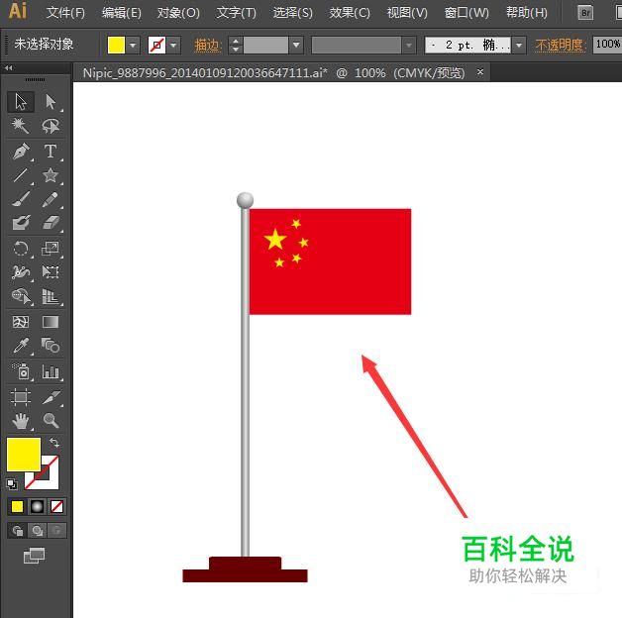
Task: Open the 编辑(E) menu
Action: coord(121,13)
